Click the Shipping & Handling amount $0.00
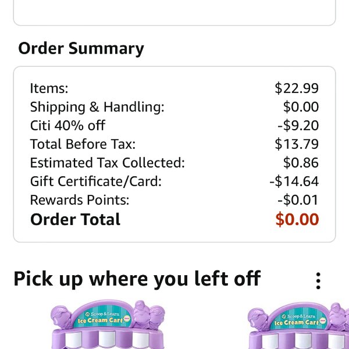This screenshot has width=349, height=349. tap(301, 106)
